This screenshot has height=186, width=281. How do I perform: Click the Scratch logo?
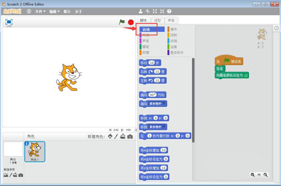pyautogui.click(x=12, y=11)
